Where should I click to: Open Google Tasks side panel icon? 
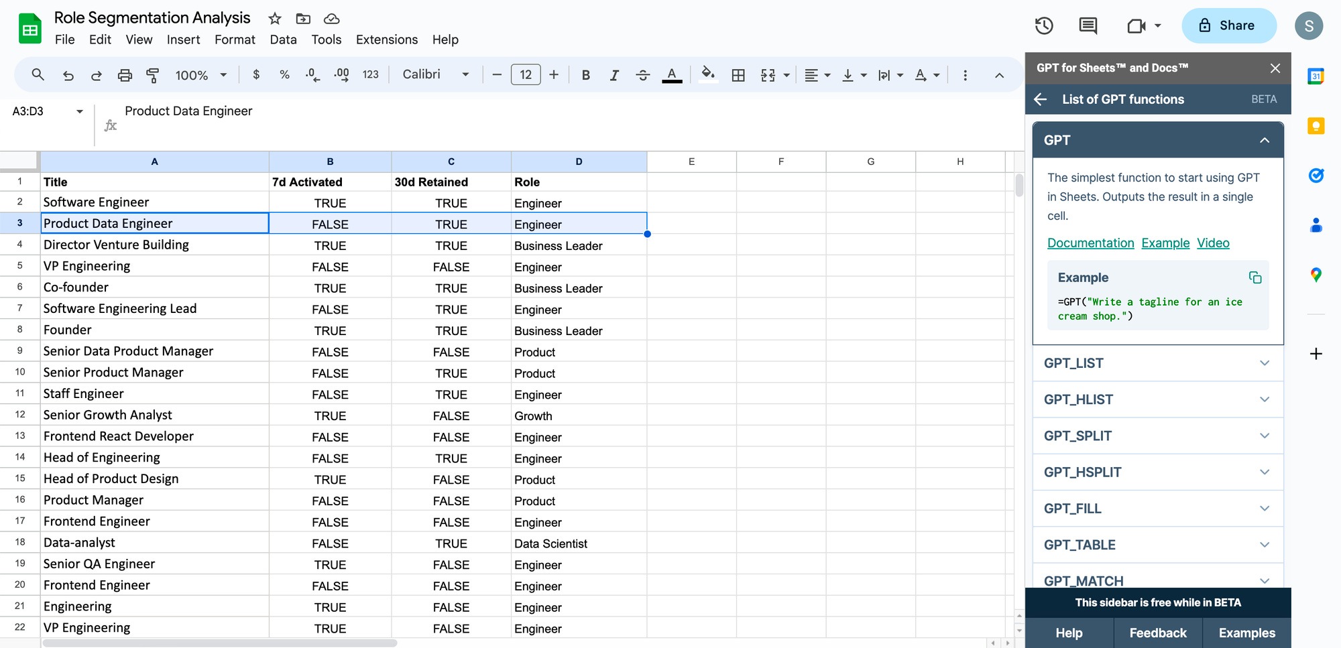1316,176
